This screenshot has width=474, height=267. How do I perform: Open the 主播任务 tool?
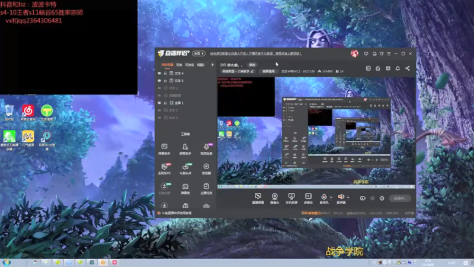click(206, 188)
